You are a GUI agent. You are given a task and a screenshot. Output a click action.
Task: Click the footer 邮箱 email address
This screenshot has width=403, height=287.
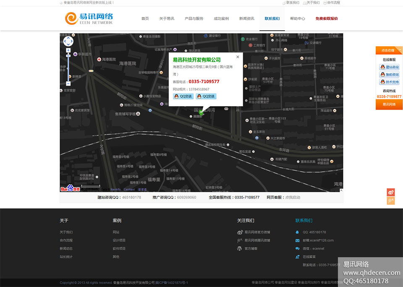[x=318, y=240]
